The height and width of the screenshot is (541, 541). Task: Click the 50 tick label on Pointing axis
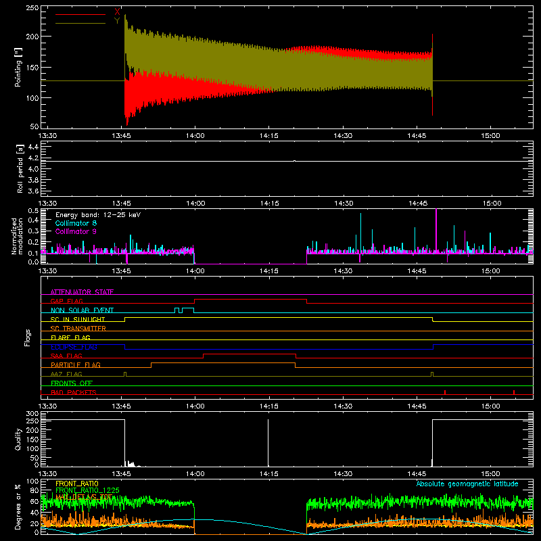click(x=34, y=126)
